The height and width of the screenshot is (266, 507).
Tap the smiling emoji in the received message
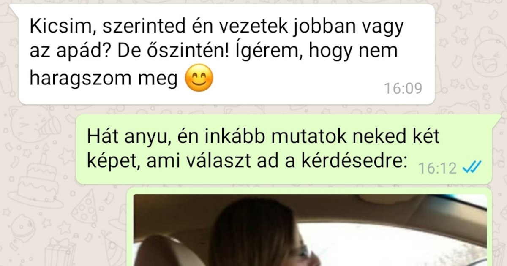tap(199, 80)
